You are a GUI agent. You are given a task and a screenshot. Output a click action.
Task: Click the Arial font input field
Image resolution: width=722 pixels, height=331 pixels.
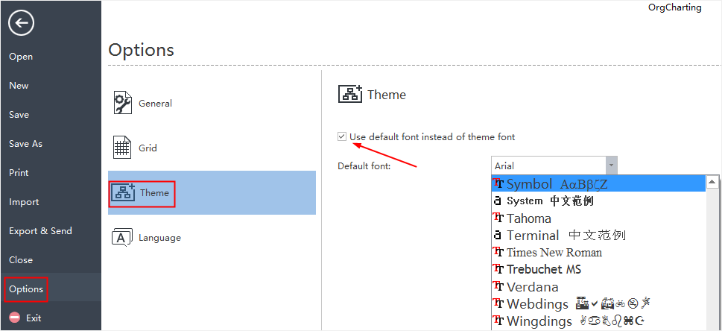coord(549,165)
